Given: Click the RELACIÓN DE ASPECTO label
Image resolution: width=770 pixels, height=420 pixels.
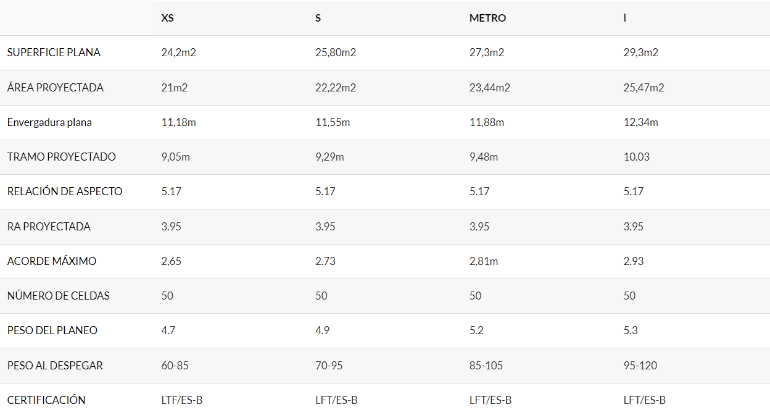Looking at the screenshot, I should [65, 191].
